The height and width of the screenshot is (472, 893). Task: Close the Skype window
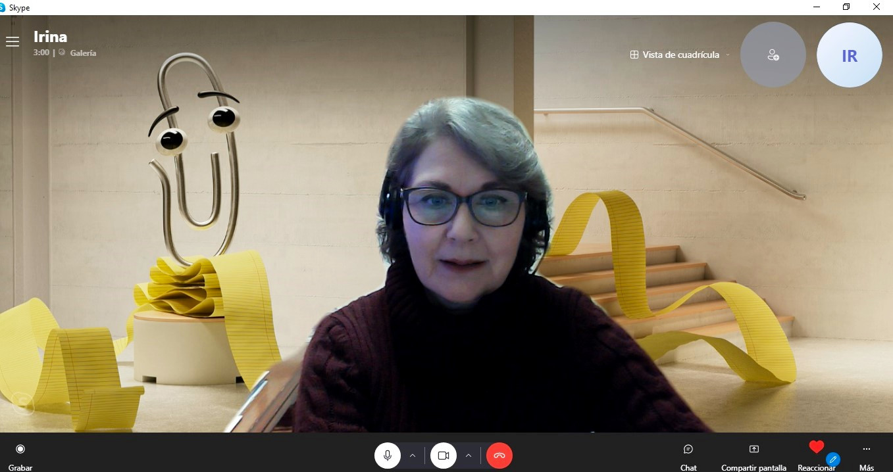tap(877, 7)
